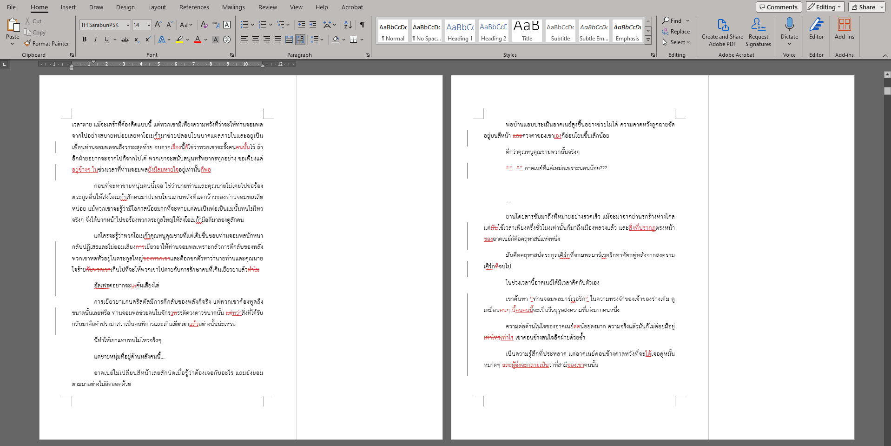Open the font size 14 dropdown

(x=149, y=25)
